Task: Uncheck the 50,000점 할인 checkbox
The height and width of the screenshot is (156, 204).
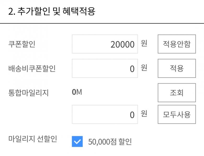Action: pyautogui.click(x=77, y=142)
